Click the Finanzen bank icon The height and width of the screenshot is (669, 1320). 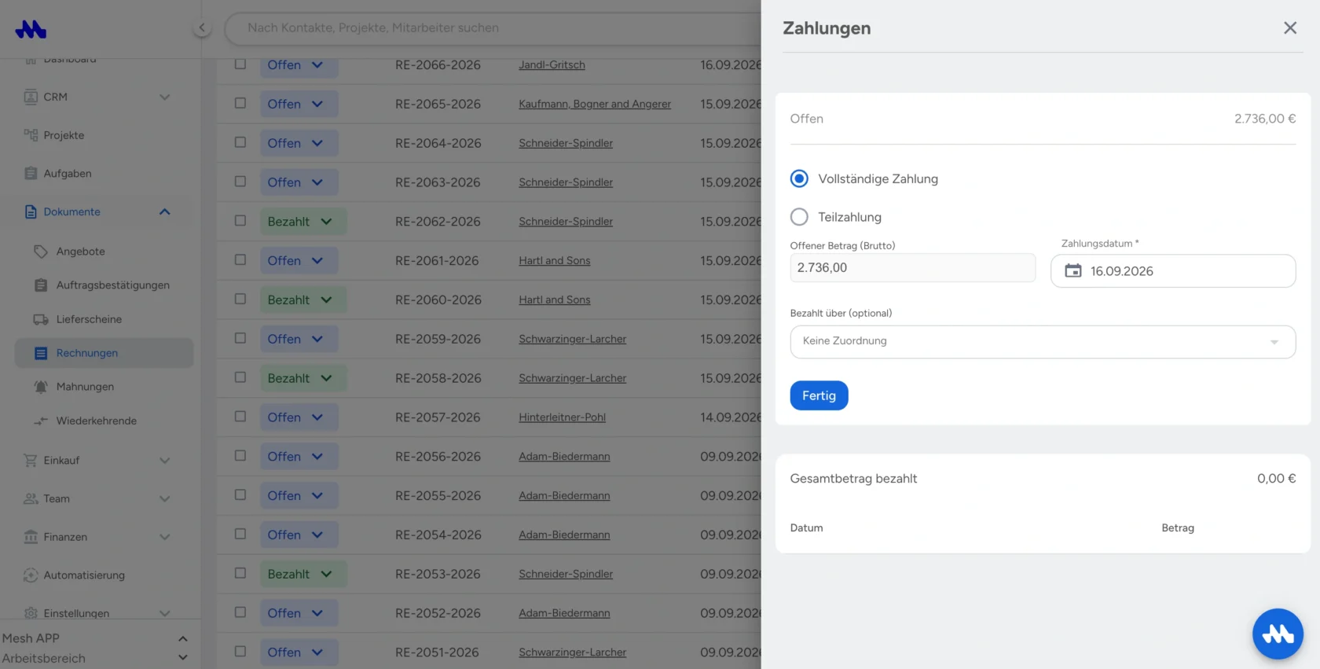31,537
